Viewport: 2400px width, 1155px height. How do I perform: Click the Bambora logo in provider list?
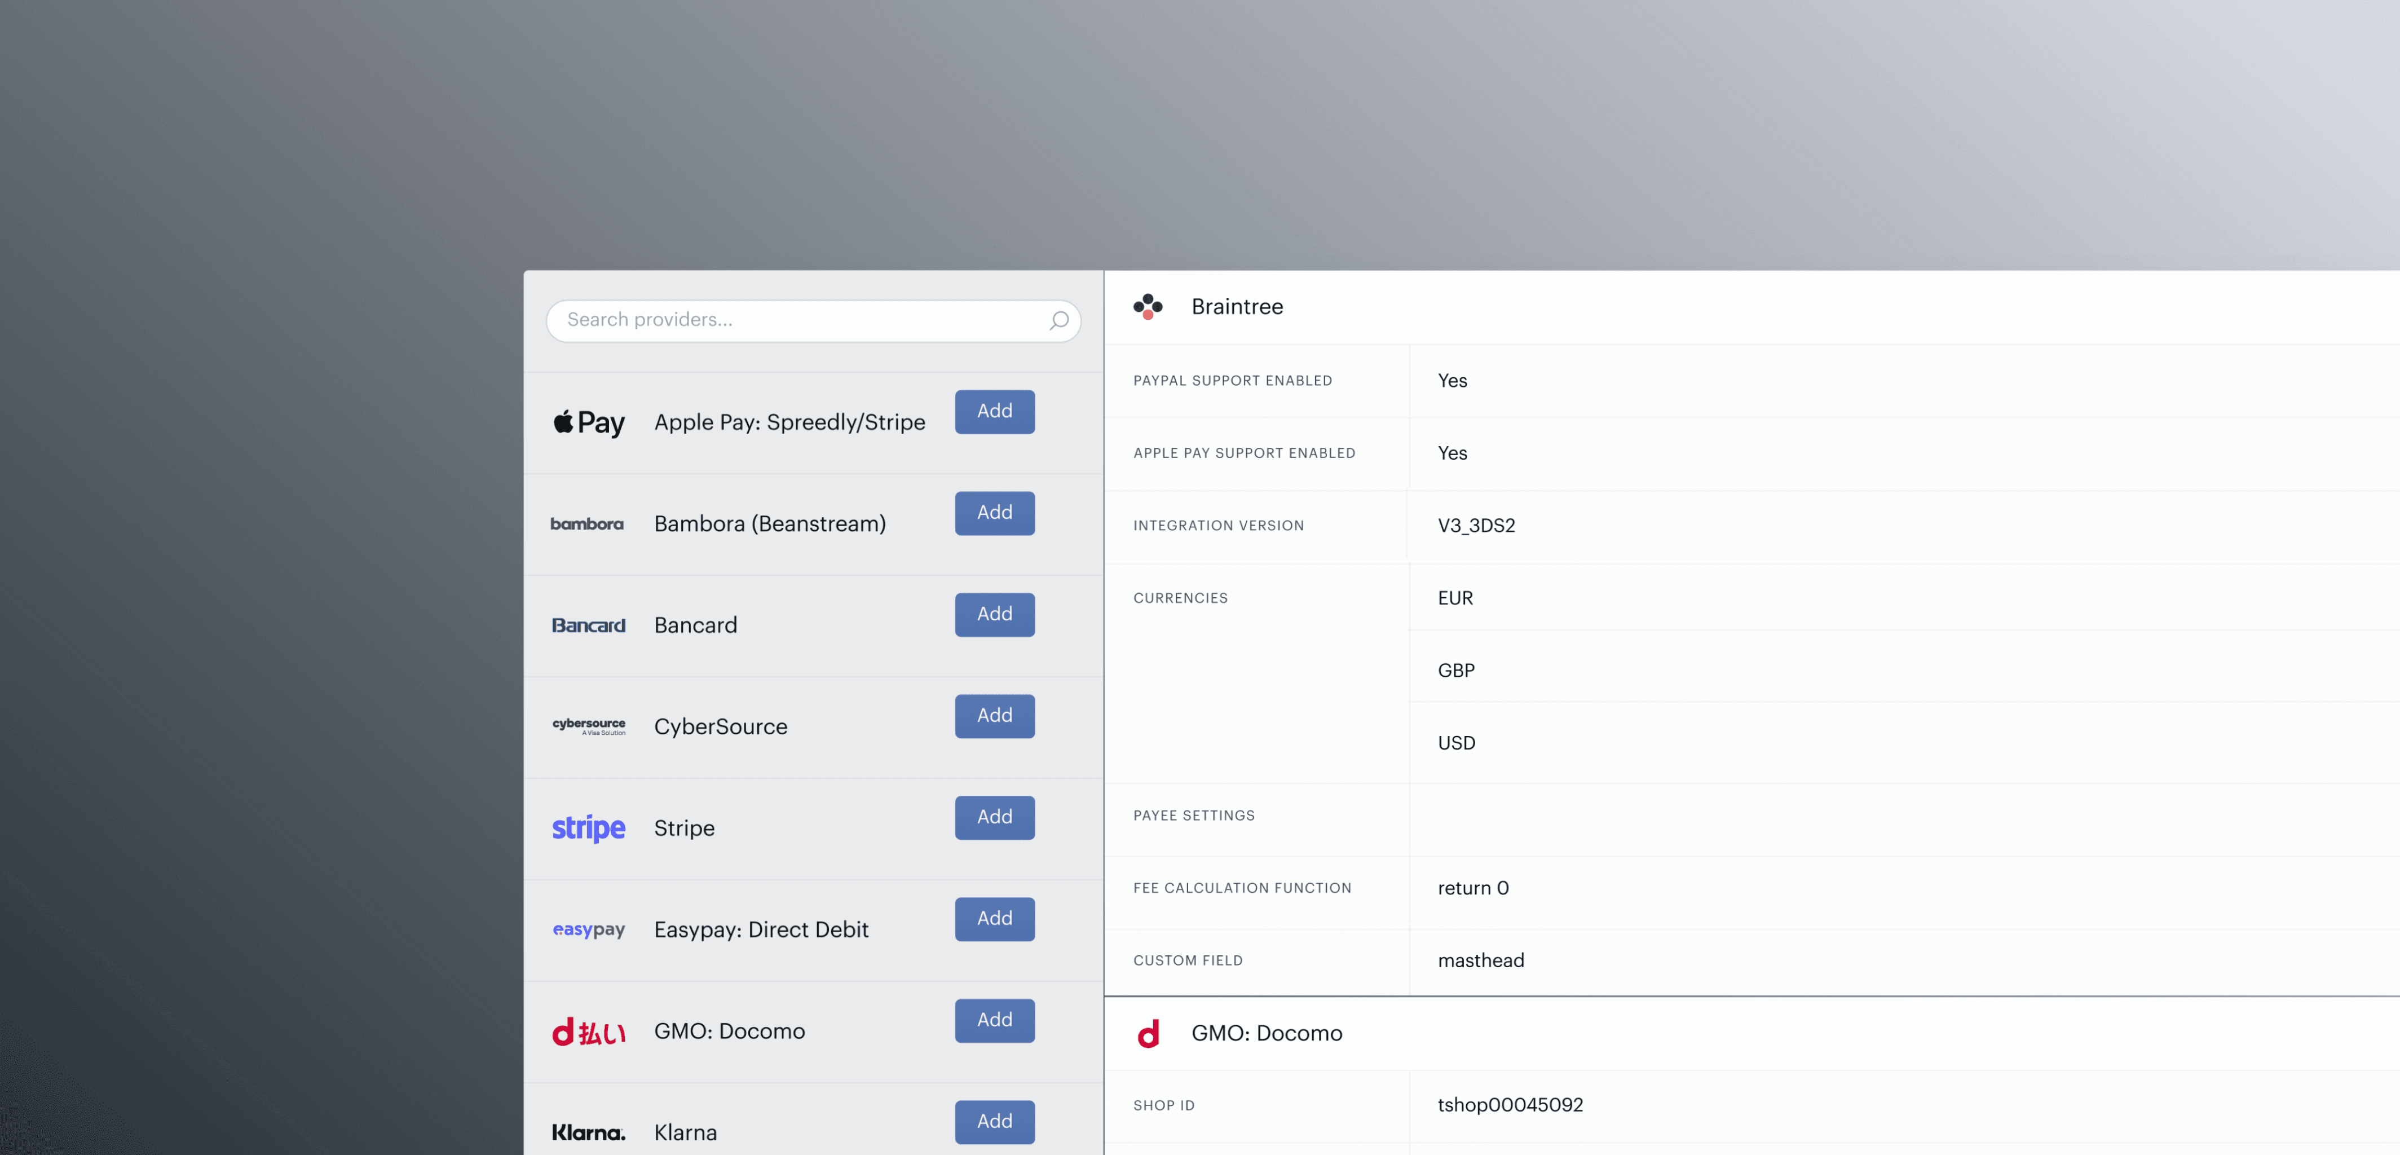(587, 524)
